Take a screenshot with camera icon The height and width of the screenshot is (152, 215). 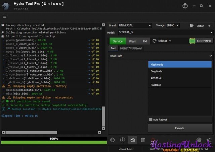tap(133, 140)
